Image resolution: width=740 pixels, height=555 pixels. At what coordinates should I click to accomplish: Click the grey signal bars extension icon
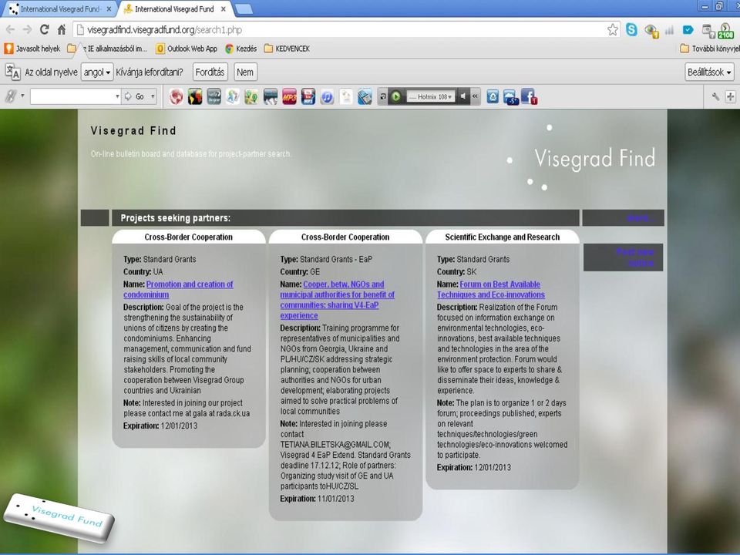point(669,30)
